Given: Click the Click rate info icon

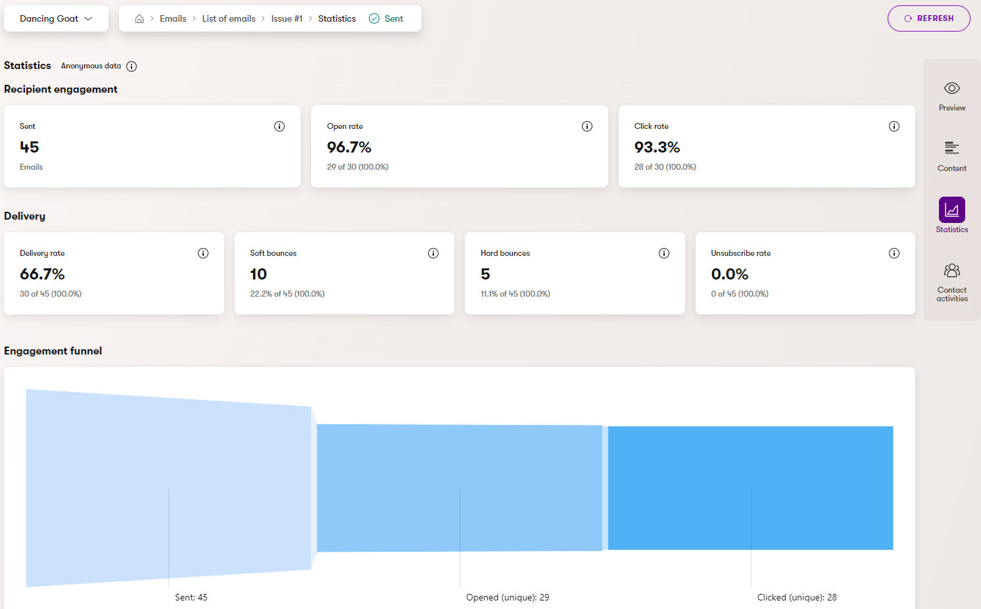Looking at the screenshot, I should pyautogui.click(x=894, y=126).
